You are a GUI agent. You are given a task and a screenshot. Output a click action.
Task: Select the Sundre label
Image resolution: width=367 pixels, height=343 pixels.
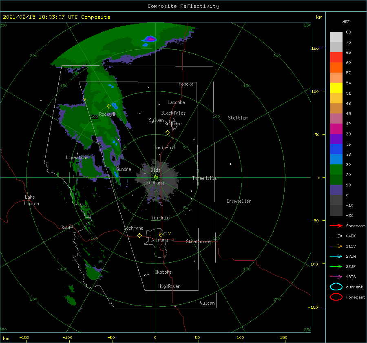124,169
